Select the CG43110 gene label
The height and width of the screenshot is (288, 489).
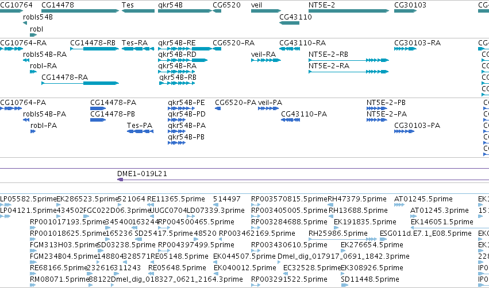pos(296,17)
